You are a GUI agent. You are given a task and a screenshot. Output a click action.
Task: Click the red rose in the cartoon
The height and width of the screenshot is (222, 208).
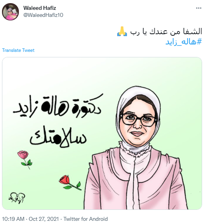click(70, 183)
